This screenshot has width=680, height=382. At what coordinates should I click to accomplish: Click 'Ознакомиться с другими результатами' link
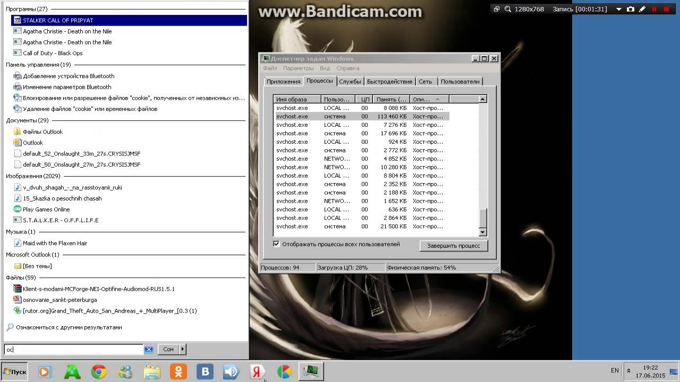click(69, 327)
